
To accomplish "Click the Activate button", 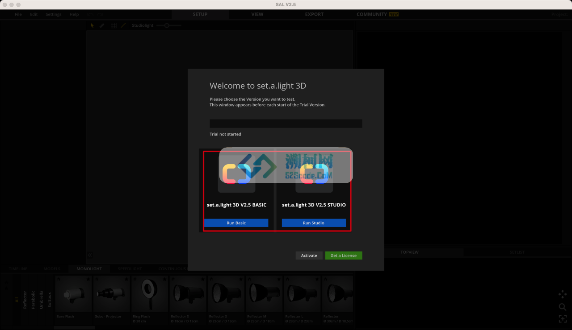I will [309, 256].
